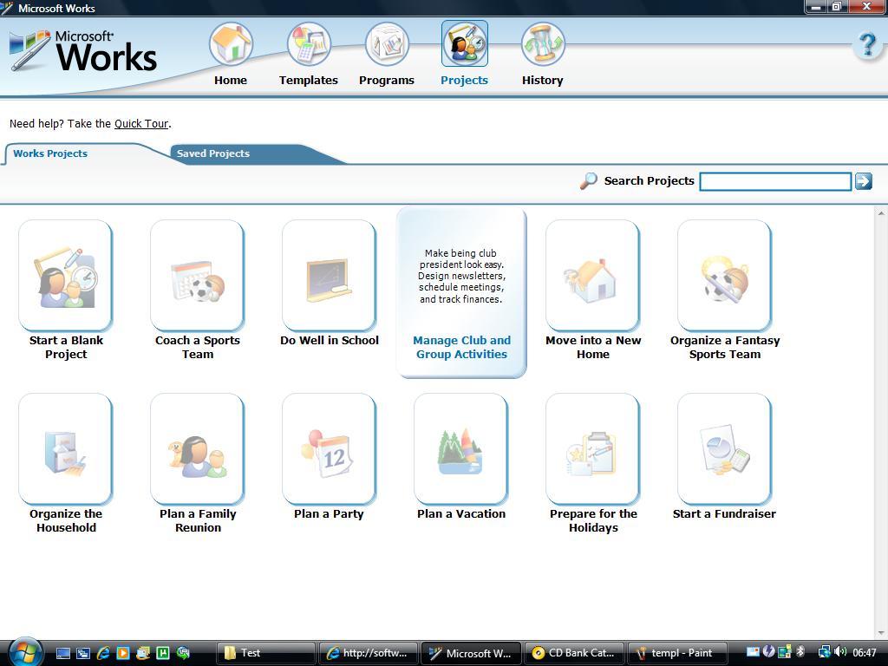Switch to Test taskbar window
This screenshot has width=888, height=666.
pyautogui.click(x=265, y=653)
